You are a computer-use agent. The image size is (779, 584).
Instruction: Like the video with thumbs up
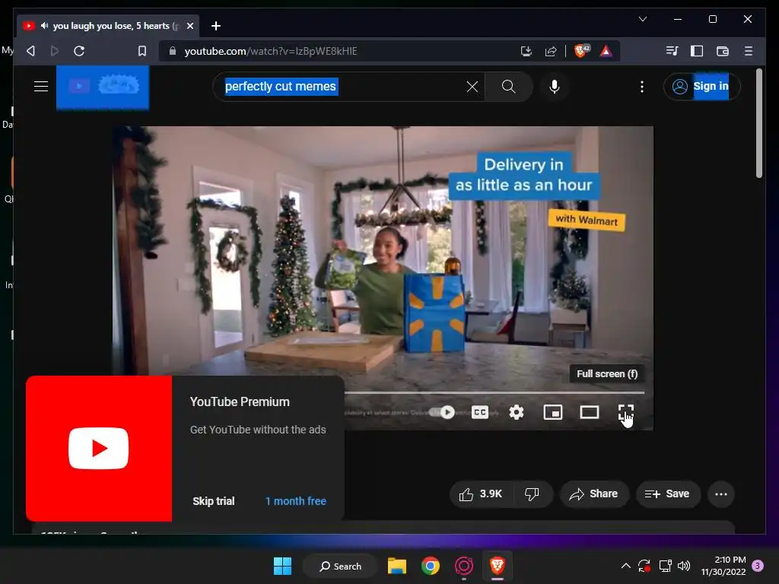[x=481, y=494]
